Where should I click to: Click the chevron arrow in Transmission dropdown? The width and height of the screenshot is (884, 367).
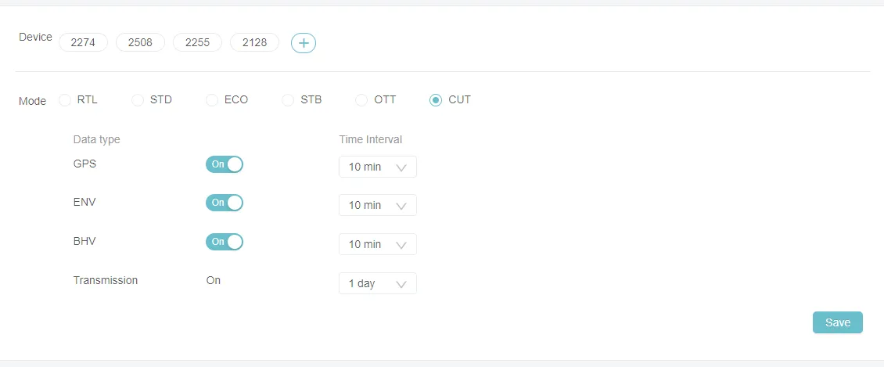pos(401,284)
